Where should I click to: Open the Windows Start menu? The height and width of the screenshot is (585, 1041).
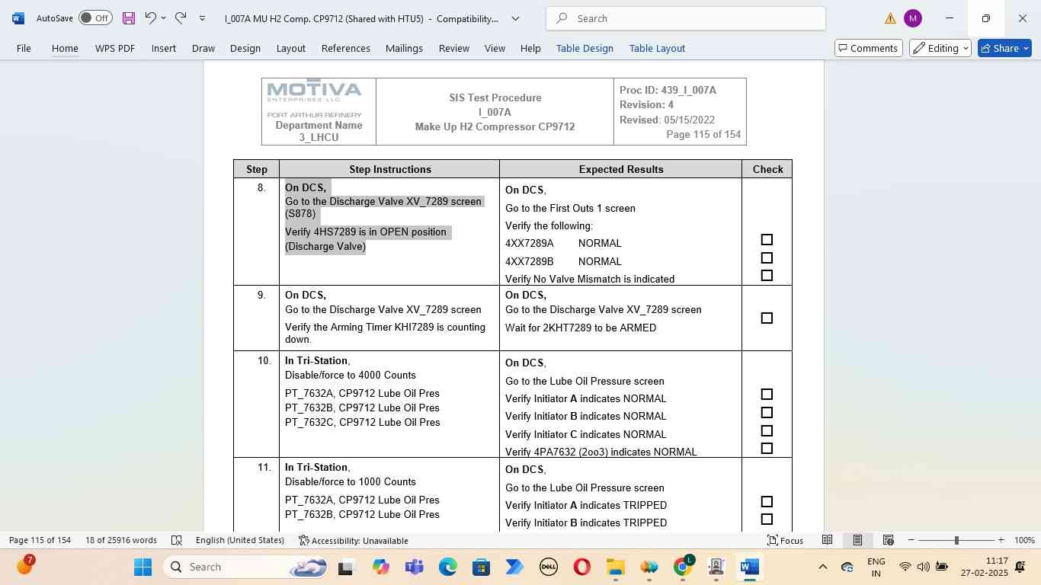143,567
